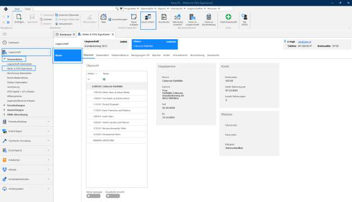Click the e-mail address link
Screen dimensions: 352x202
(304, 42)
